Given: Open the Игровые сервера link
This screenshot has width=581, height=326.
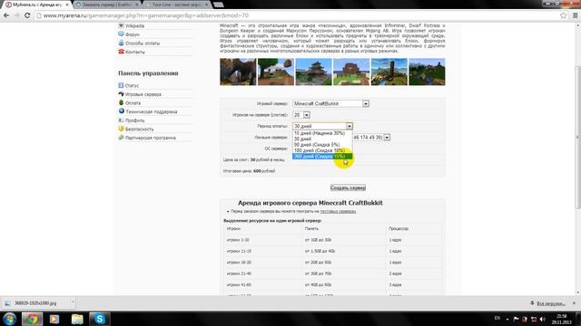Looking at the screenshot, I should click(143, 94).
